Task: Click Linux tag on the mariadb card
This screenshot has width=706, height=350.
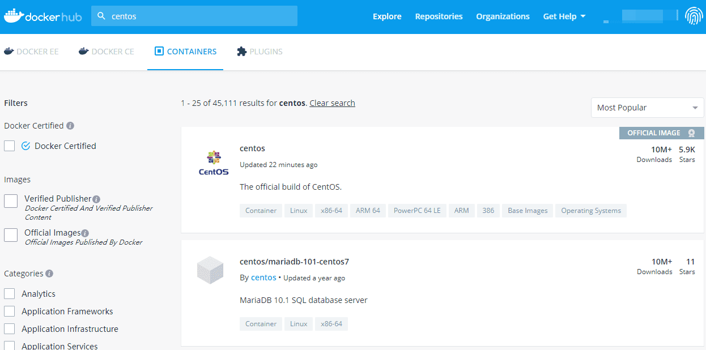Action: coord(299,324)
